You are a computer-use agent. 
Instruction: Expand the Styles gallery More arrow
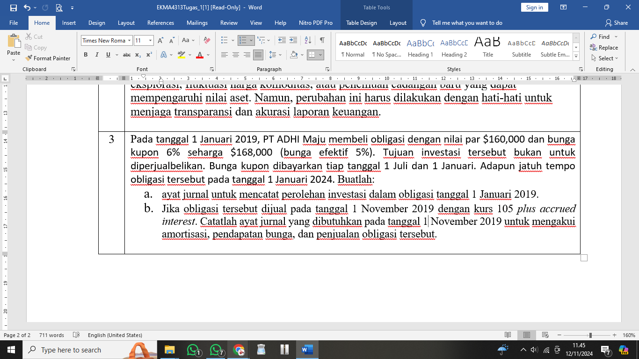(x=576, y=57)
